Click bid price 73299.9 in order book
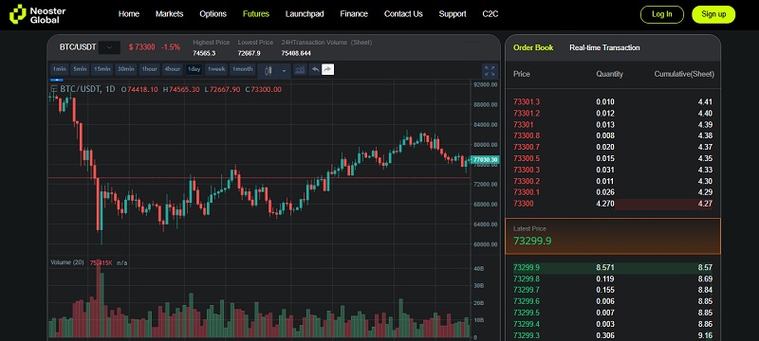 (x=527, y=267)
